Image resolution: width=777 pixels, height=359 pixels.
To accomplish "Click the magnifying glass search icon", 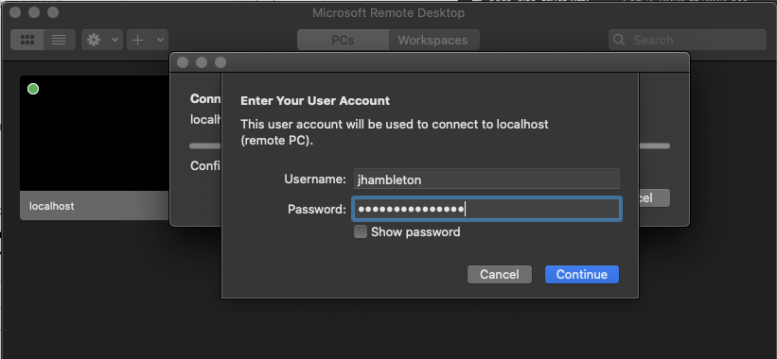I will tap(619, 40).
